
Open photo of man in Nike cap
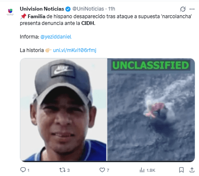64,110
